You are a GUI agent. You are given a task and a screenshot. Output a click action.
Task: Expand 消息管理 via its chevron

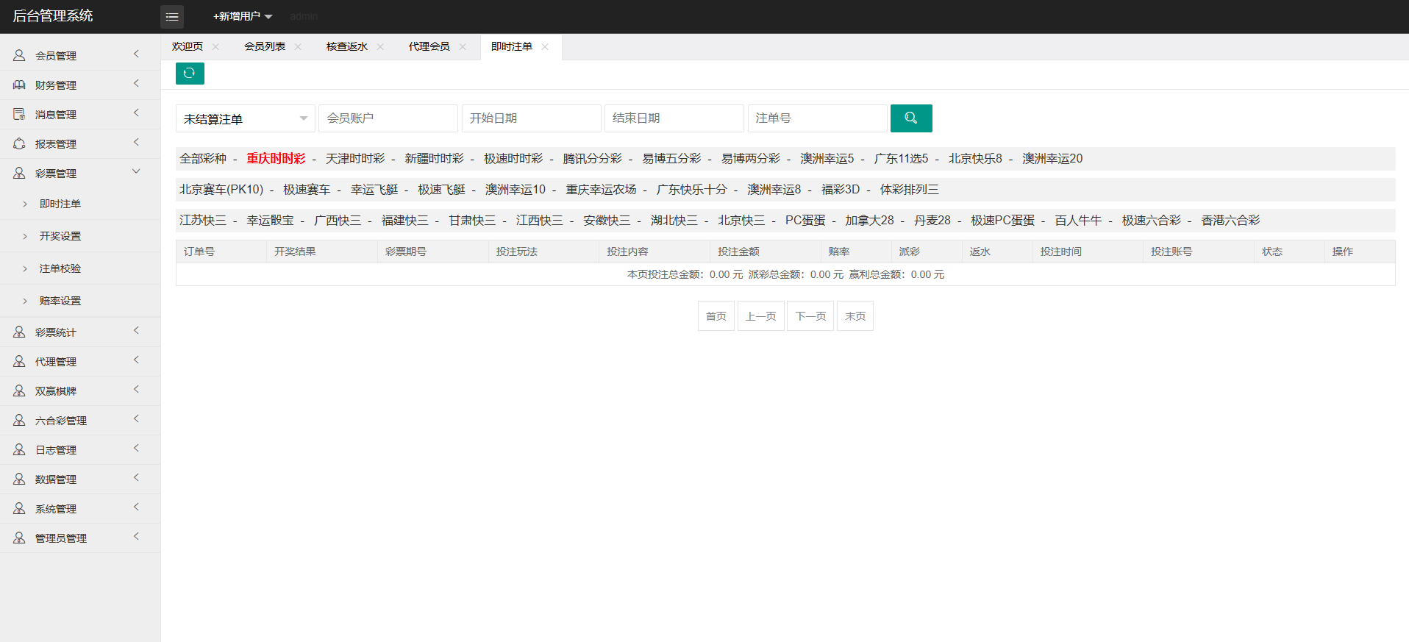click(136, 113)
